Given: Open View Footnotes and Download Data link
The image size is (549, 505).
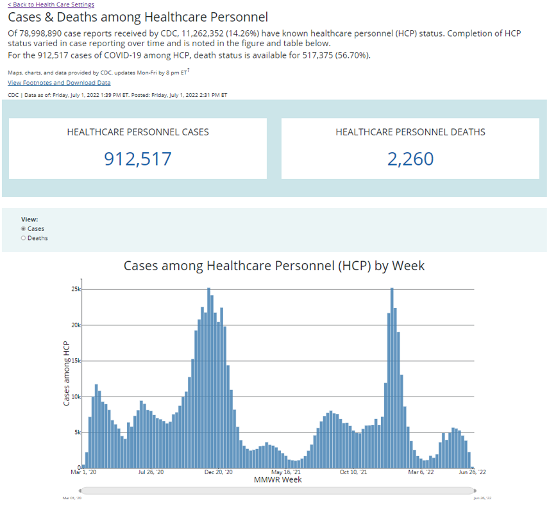Looking at the screenshot, I should (59, 83).
